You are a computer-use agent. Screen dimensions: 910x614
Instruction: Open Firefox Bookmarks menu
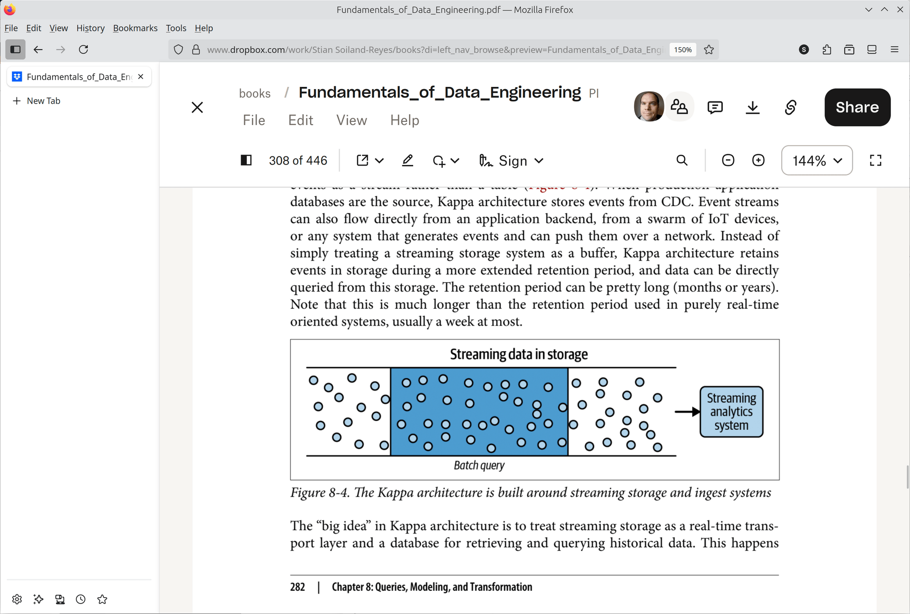135,28
